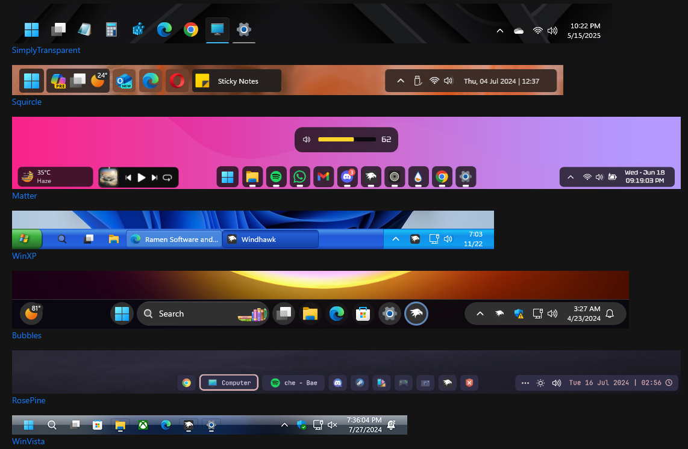Open Outlook NEW icon in Squircle taskbar
The image size is (688, 449).
tap(124, 81)
